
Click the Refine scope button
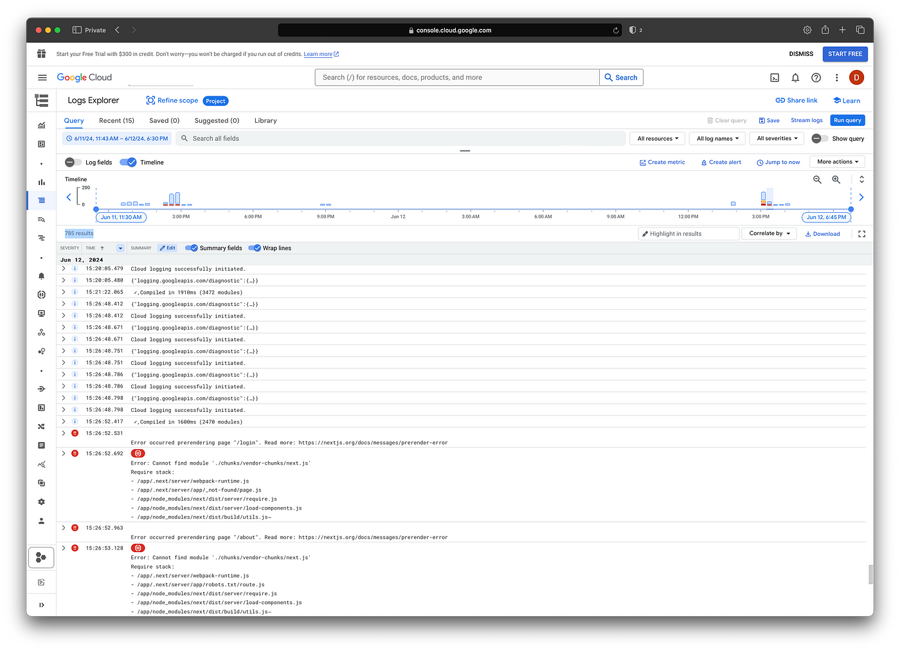172,101
